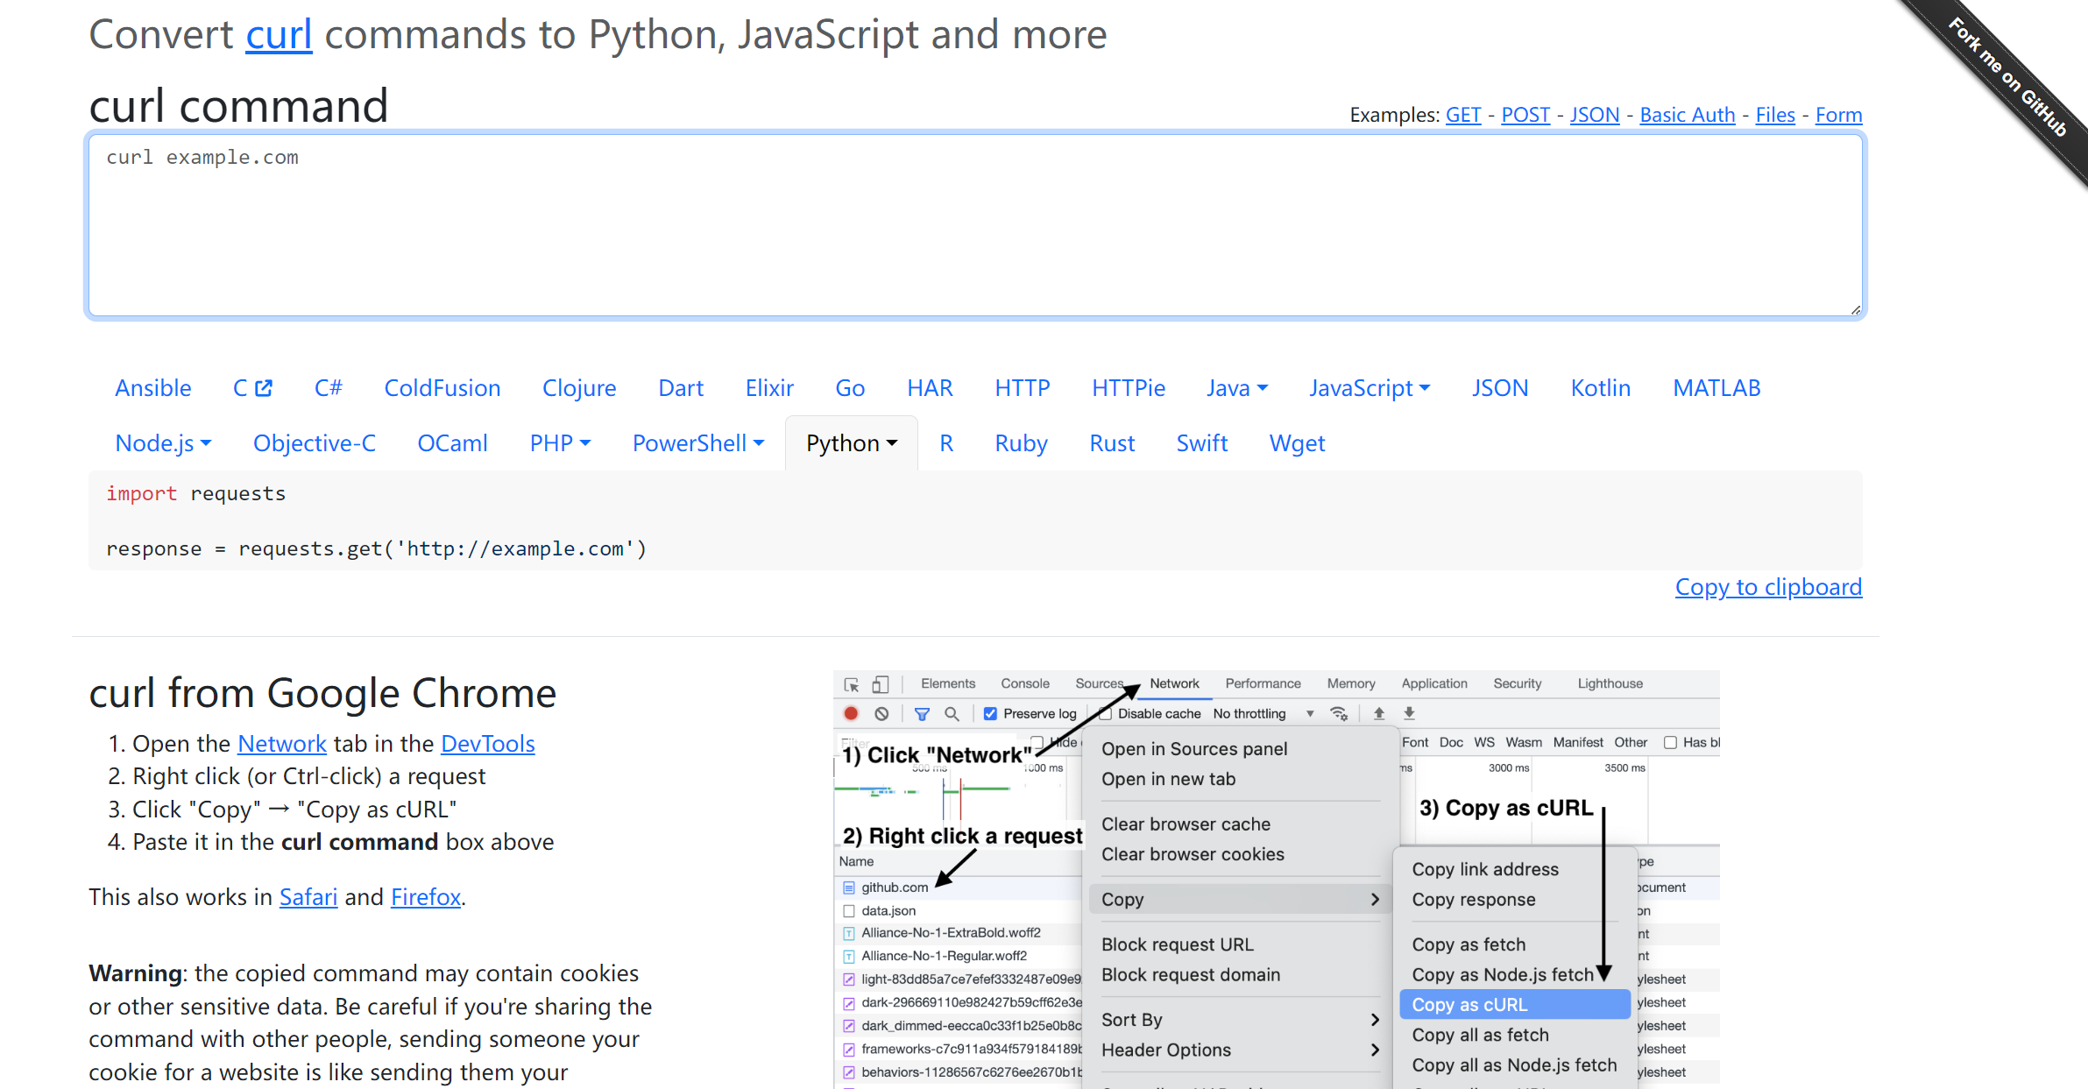This screenshot has width=2088, height=1089.
Task: Click the red record button in DevTools
Action: point(850,713)
